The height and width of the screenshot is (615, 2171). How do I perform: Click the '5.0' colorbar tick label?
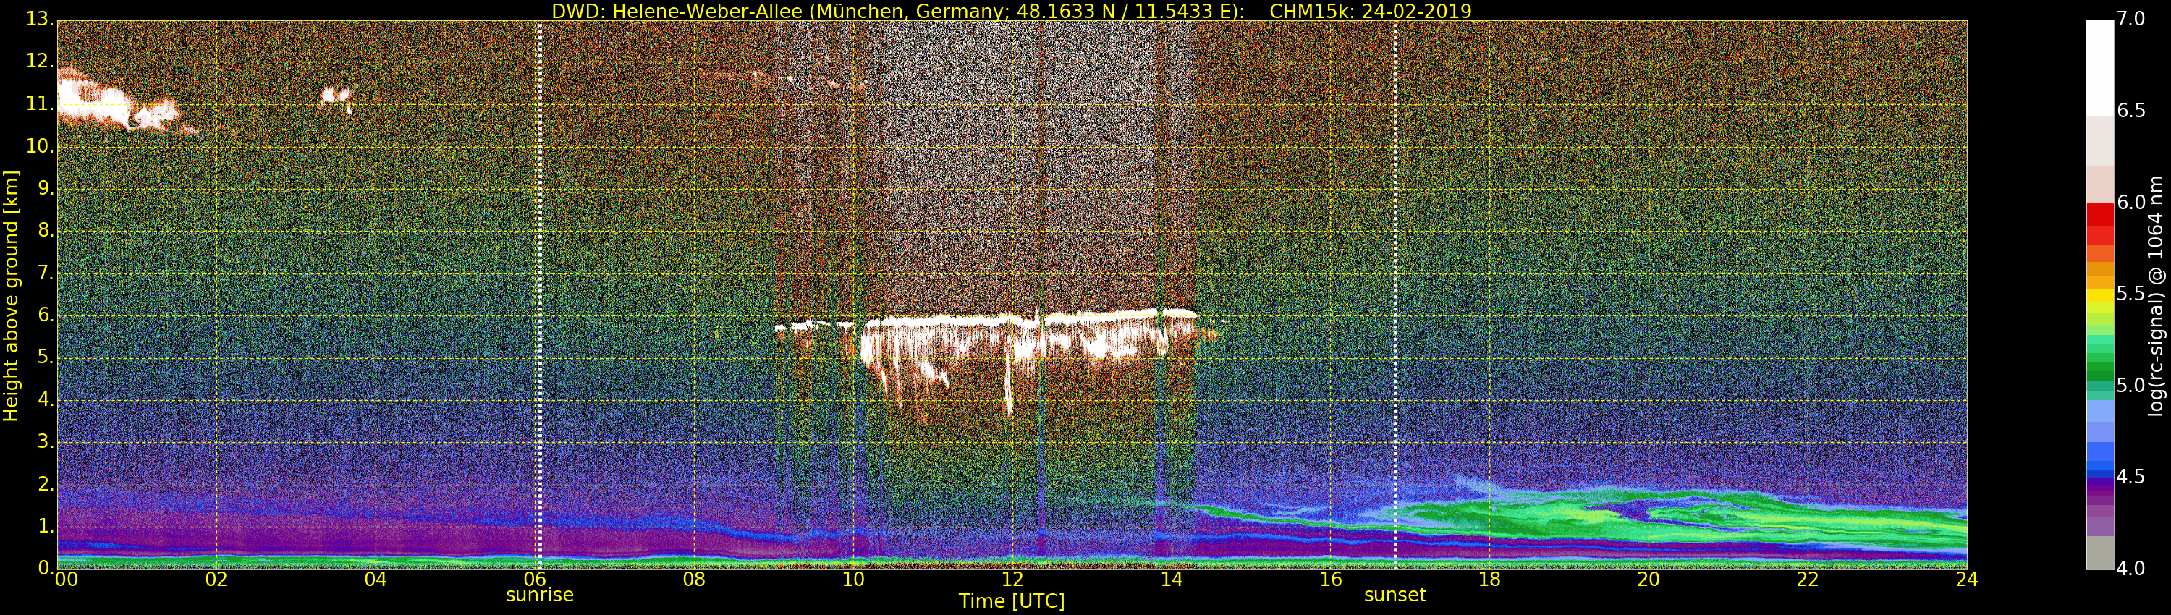2130,385
